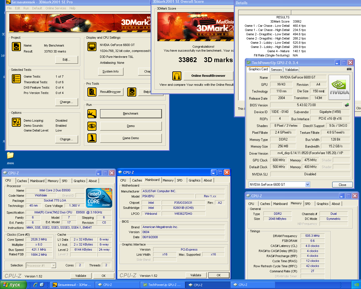Click the Project icon beside My Benchmark

pos(16,47)
